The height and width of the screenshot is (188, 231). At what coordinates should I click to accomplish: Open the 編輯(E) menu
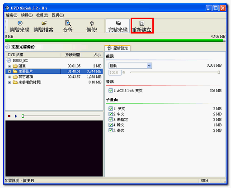point(27,15)
